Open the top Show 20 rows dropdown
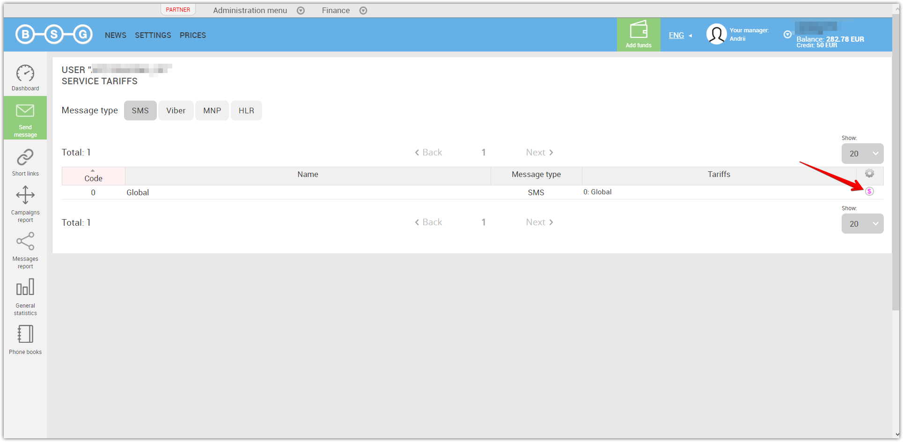Image resolution: width=903 pixels, height=442 pixels. [x=862, y=154]
